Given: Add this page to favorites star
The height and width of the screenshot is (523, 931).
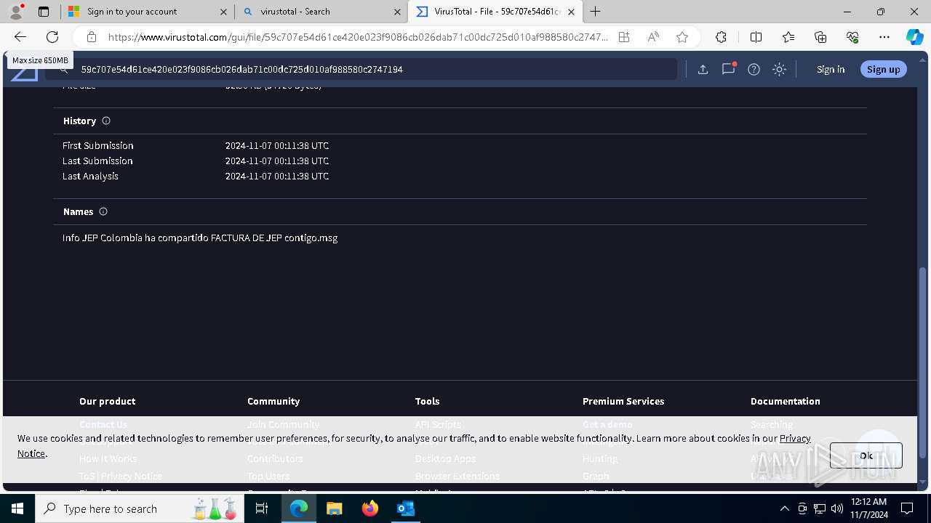Looking at the screenshot, I should coord(682,37).
